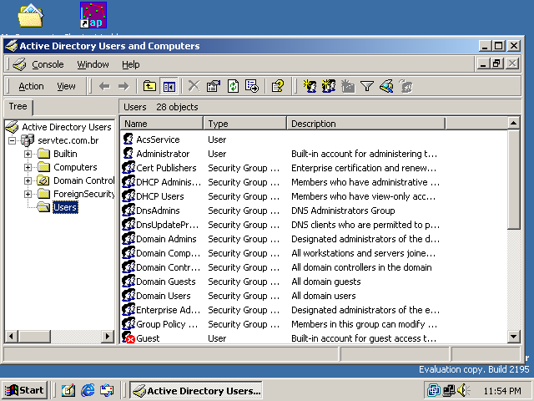Open the Start menu
534x401 pixels.
[24, 390]
